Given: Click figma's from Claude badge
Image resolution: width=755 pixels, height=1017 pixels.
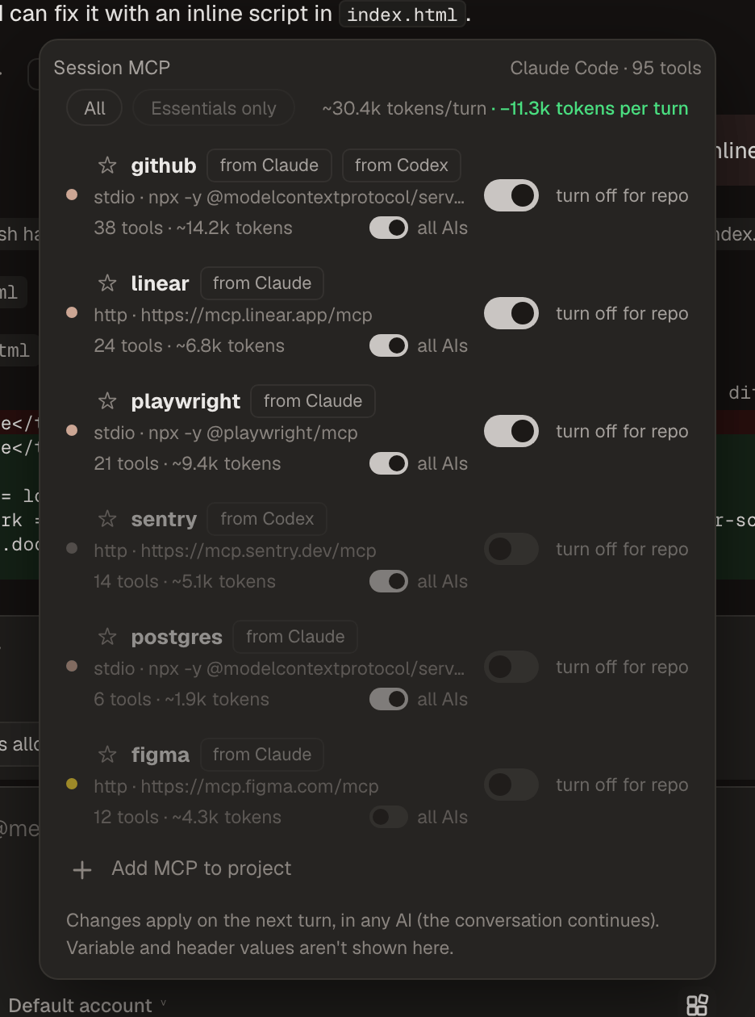Looking at the screenshot, I should pyautogui.click(x=262, y=755).
